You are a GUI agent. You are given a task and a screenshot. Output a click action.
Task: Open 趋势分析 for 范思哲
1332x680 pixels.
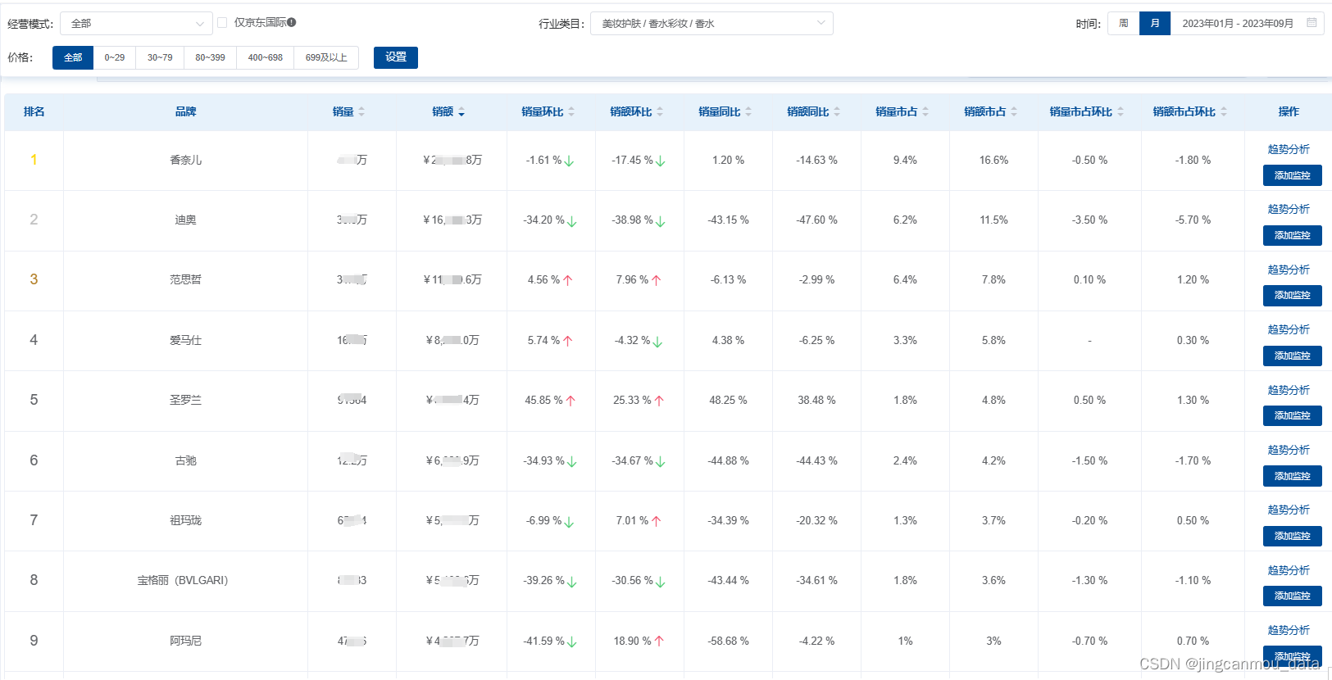[x=1289, y=270]
